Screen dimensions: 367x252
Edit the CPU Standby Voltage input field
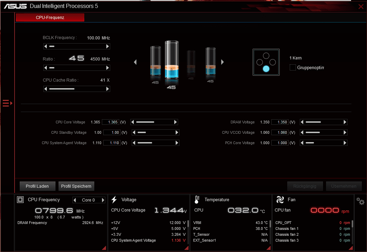click(x=112, y=132)
